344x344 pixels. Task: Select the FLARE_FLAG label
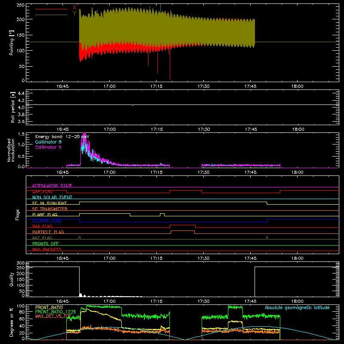pyautogui.click(x=45, y=215)
